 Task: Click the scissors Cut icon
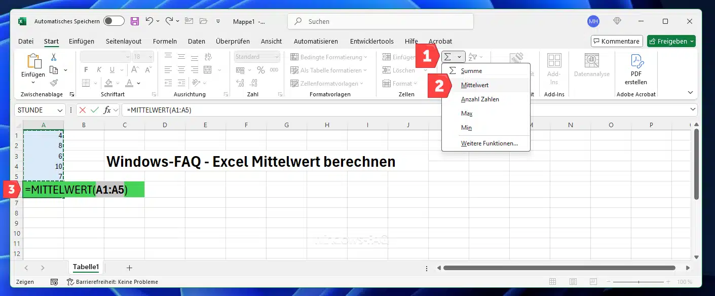coord(54,57)
